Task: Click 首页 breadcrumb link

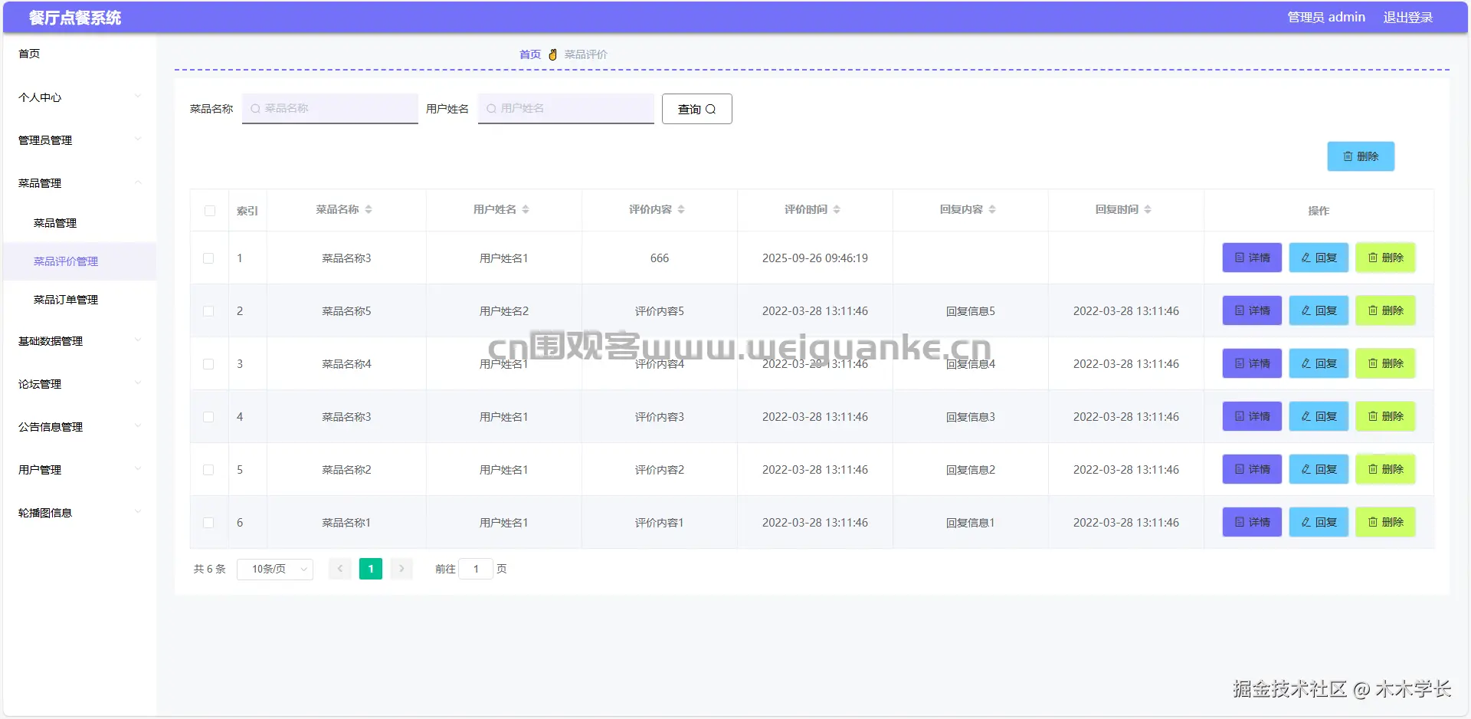Action: click(530, 54)
